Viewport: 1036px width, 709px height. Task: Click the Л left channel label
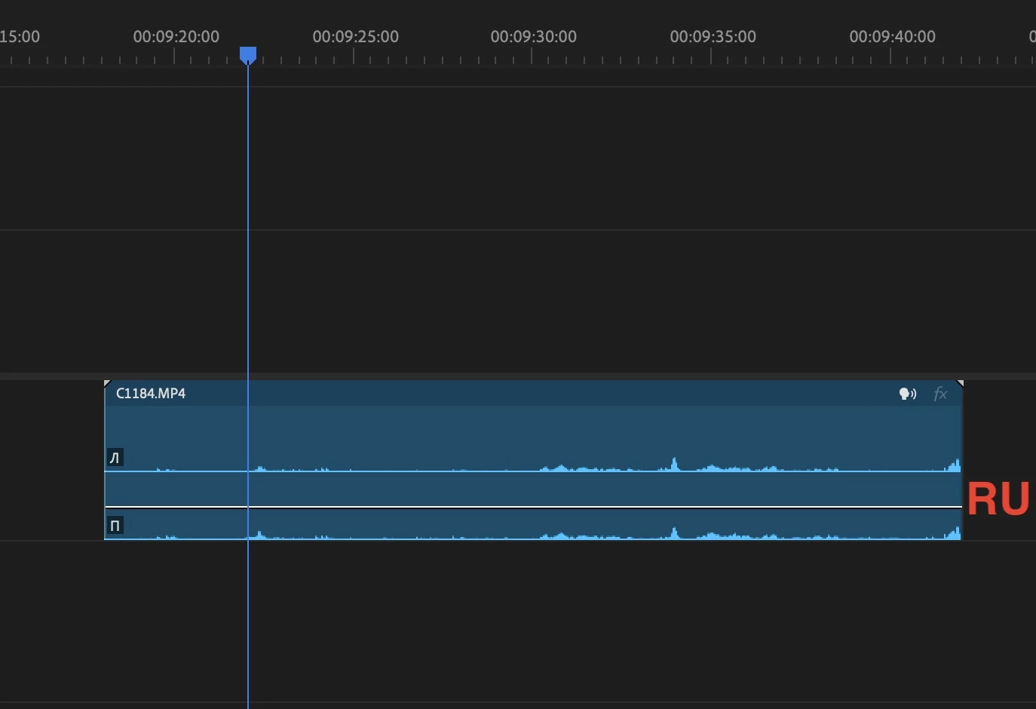(x=115, y=457)
